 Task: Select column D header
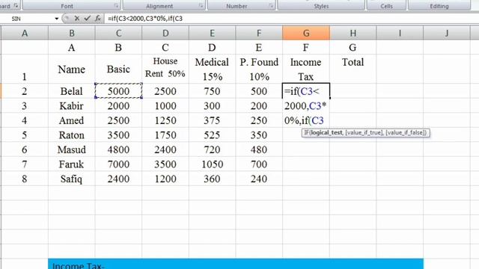tap(165, 33)
